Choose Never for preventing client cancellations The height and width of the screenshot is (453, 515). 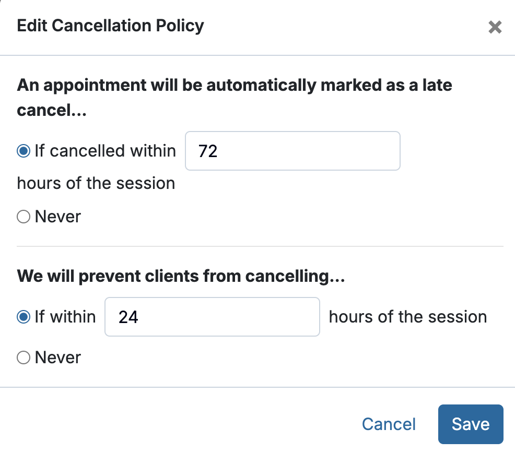tap(24, 357)
